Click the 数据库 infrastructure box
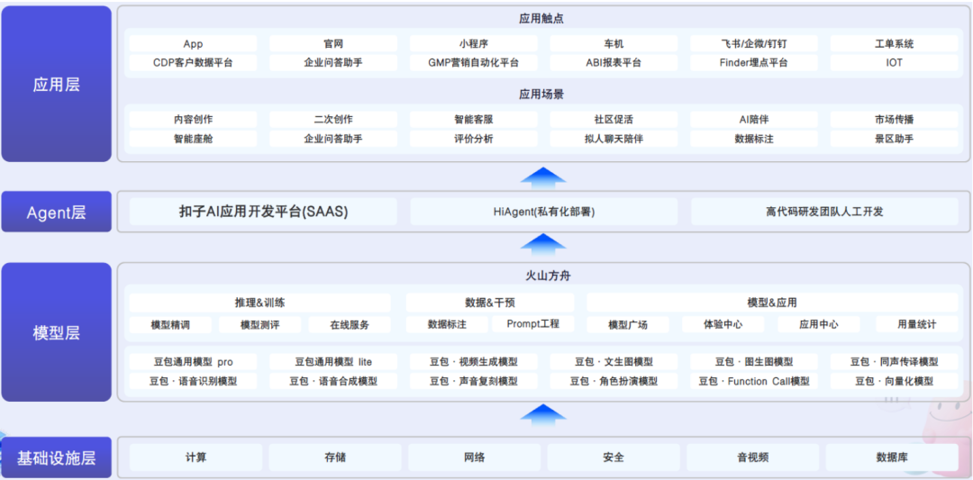Image resolution: width=973 pixels, height=480 pixels. 892,457
